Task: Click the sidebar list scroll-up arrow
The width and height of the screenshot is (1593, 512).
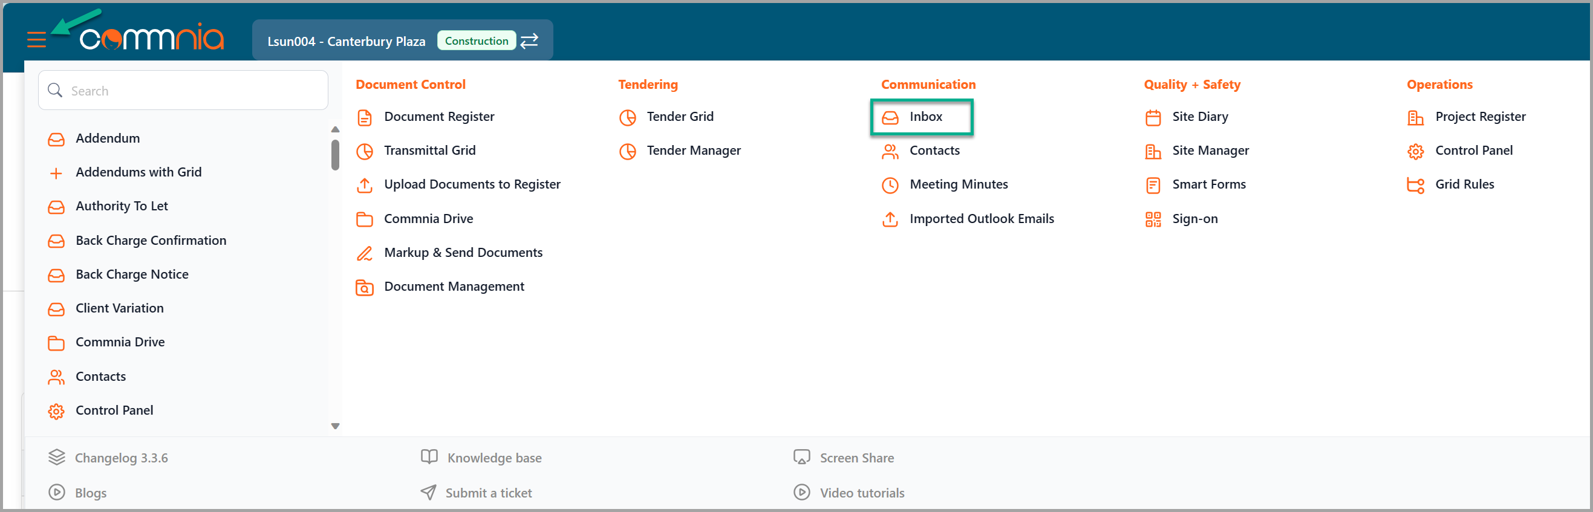Action: (335, 129)
